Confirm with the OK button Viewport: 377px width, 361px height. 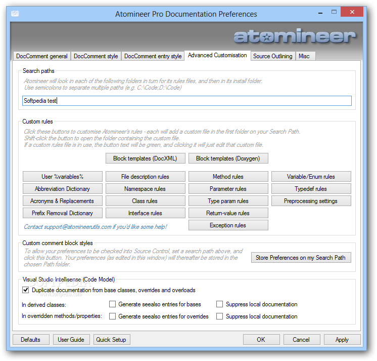(261, 340)
